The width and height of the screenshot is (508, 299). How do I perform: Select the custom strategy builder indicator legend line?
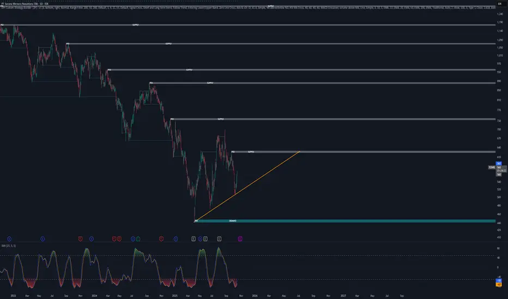click(x=248, y=8)
